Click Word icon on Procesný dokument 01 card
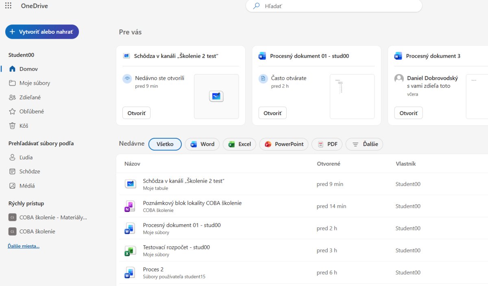This screenshot has height=286, width=488. coord(262,56)
